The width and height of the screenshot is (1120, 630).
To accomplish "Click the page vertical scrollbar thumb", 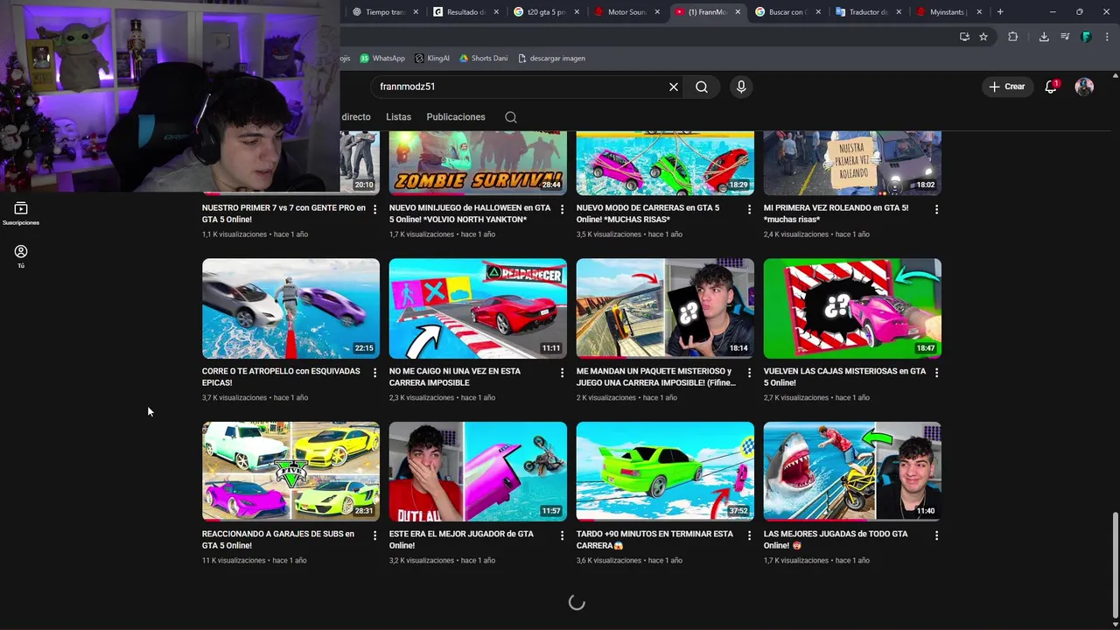I will click(x=1115, y=564).
